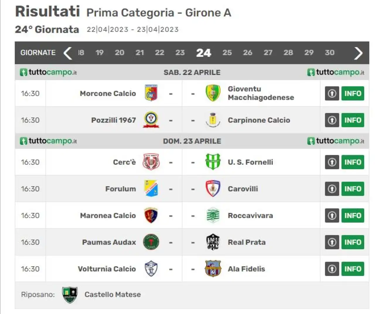Open the Pozzilli 1967 club logo
375x314 pixels.
[151, 120]
